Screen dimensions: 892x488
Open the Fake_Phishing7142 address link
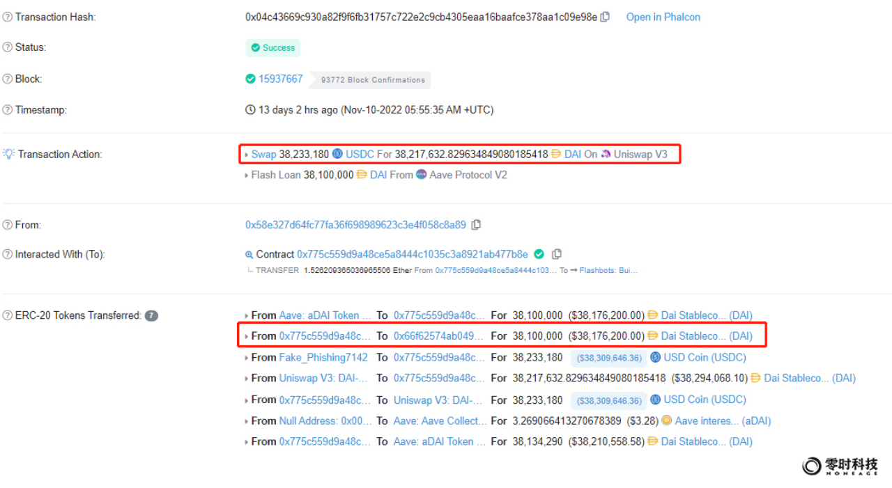click(x=323, y=357)
